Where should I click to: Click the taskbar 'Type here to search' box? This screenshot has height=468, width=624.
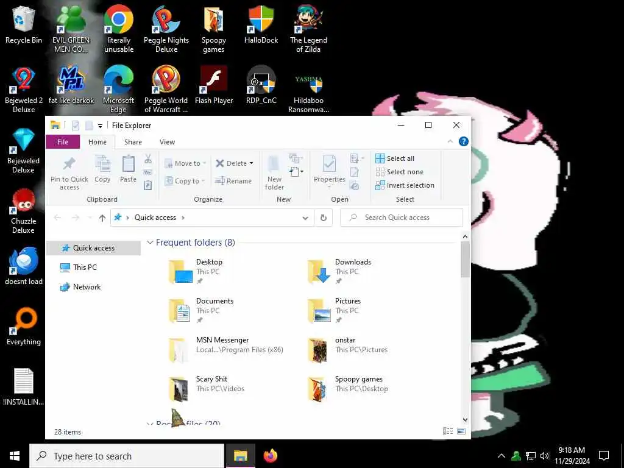click(x=127, y=456)
